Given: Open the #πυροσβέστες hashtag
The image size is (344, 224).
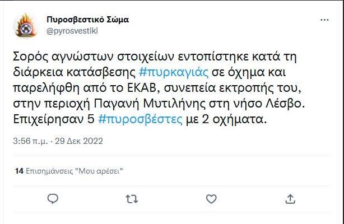Looking at the screenshot, I should point(140,119).
